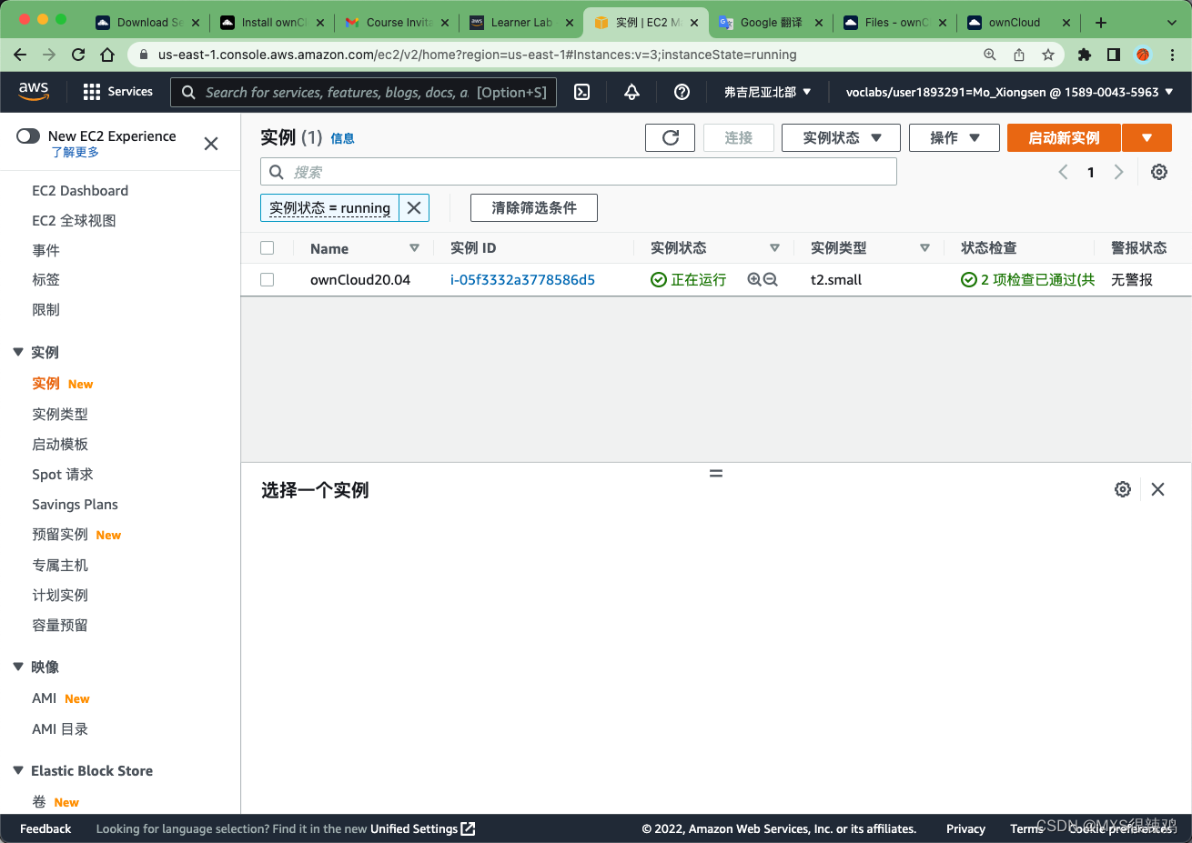
Task: Open the instances table settings gear
Action: (1158, 172)
